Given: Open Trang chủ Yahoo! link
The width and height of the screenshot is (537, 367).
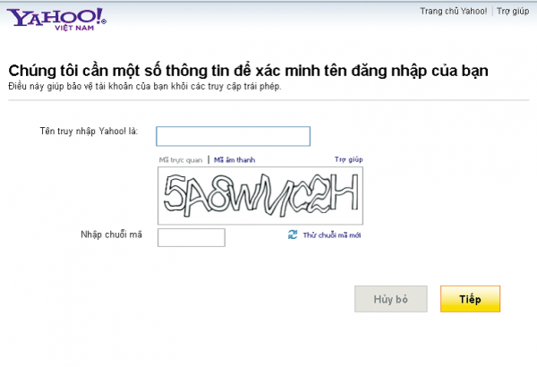Looking at the screenshot, I should pyautogui.click(x=454, y=12).
